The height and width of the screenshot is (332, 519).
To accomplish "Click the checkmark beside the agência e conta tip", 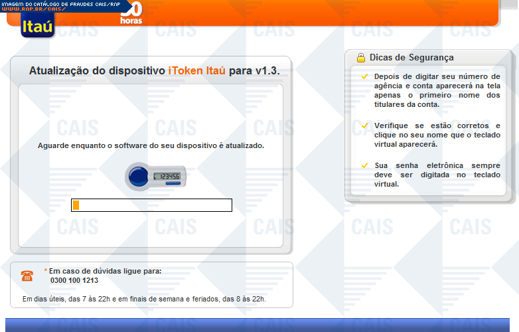I will (x=364, y=76).
